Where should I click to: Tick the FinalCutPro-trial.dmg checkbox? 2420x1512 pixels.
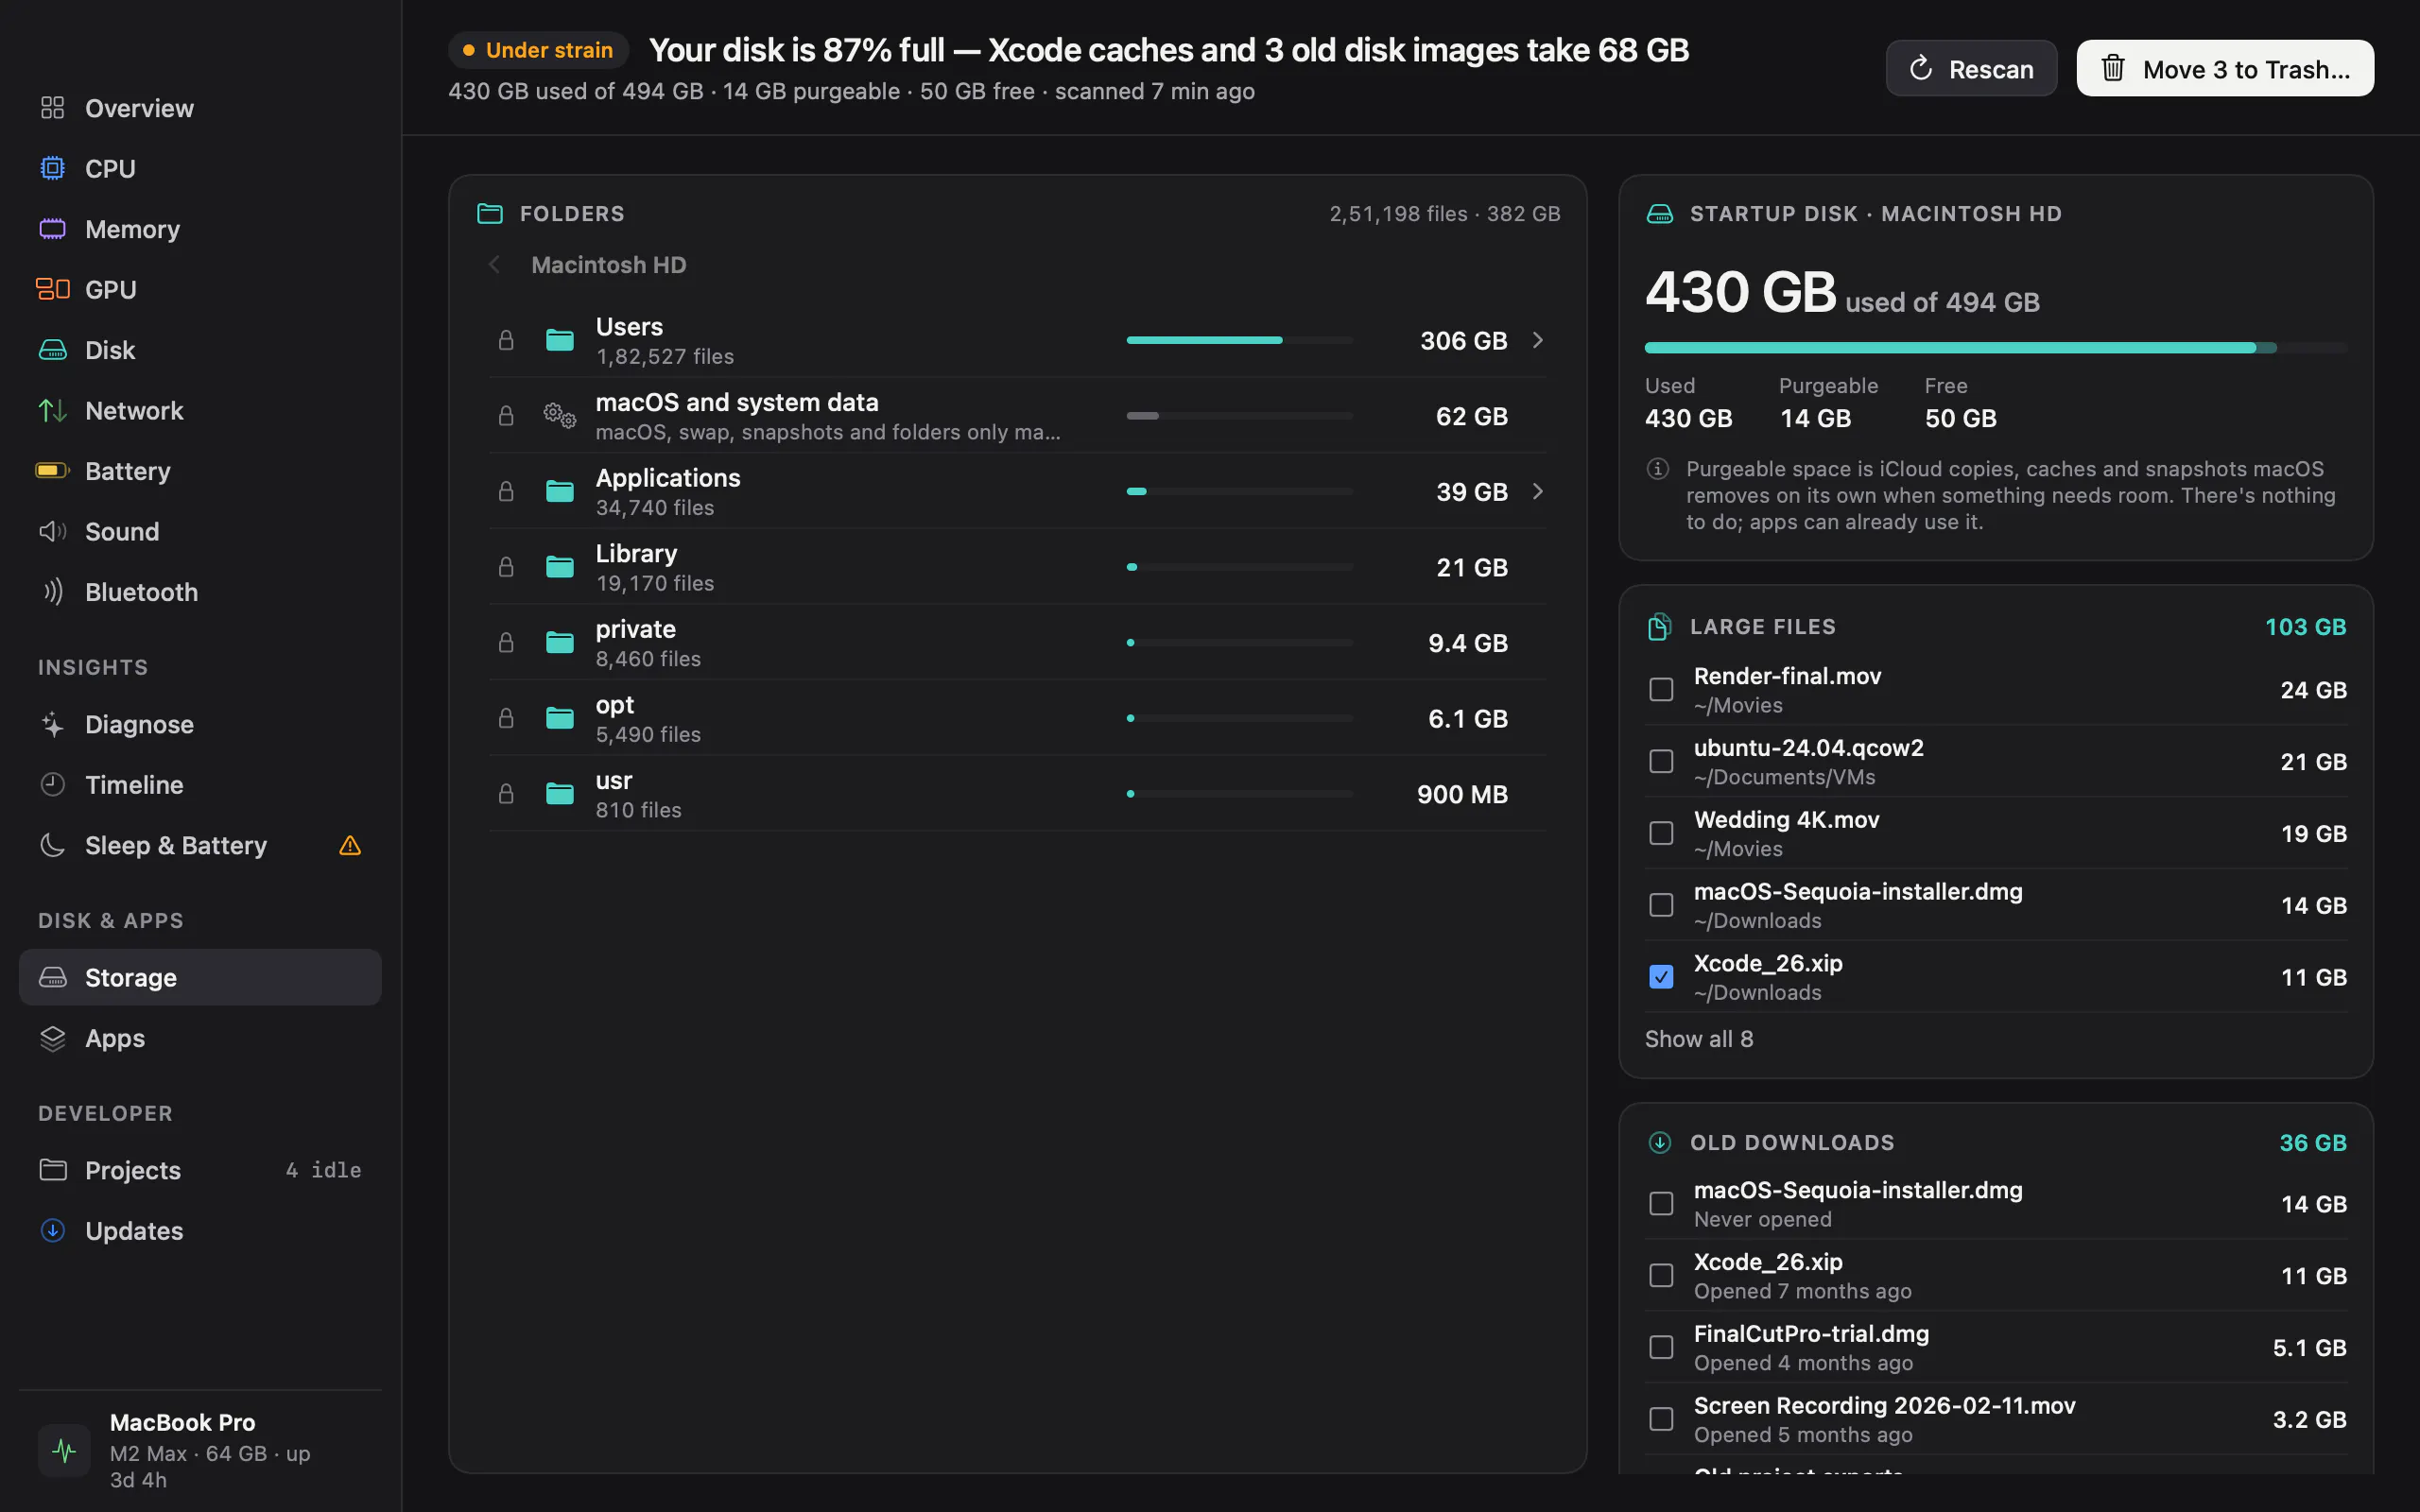coord(1661,1347)
